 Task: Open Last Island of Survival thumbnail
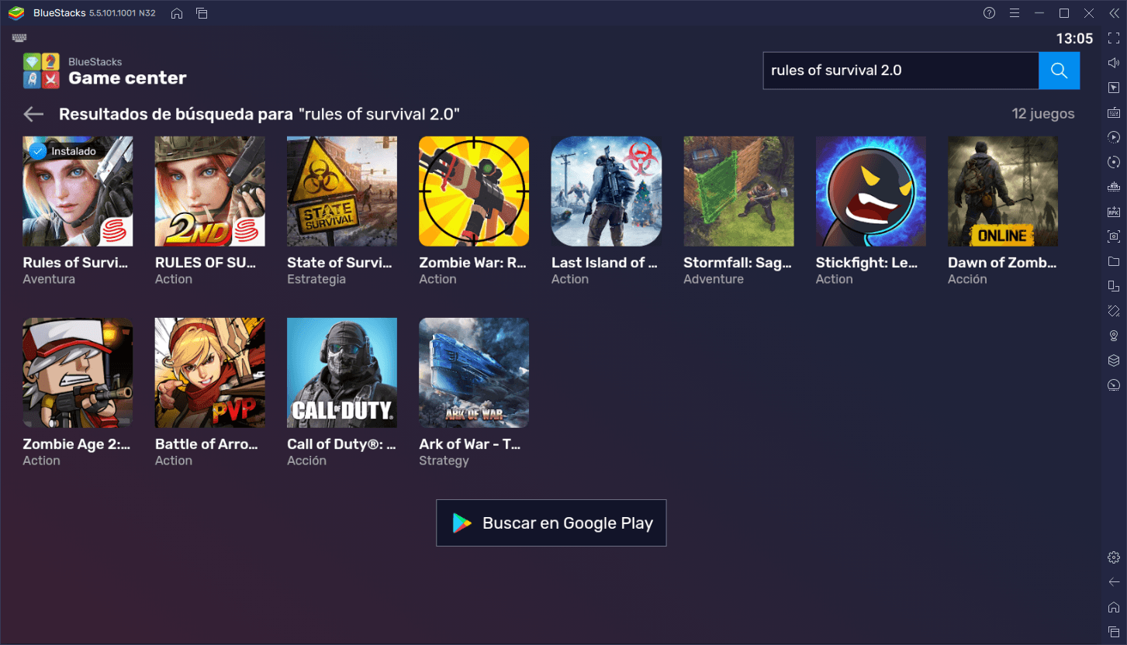(607, 191)
